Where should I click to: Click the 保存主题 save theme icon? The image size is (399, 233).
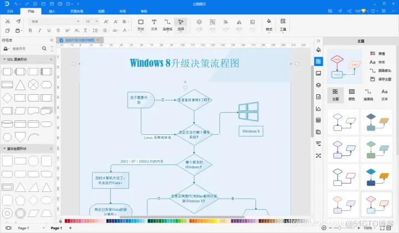pos(372,79)
